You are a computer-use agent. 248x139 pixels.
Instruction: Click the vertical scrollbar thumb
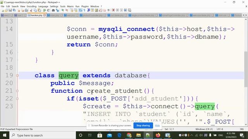tap(246, 69)
